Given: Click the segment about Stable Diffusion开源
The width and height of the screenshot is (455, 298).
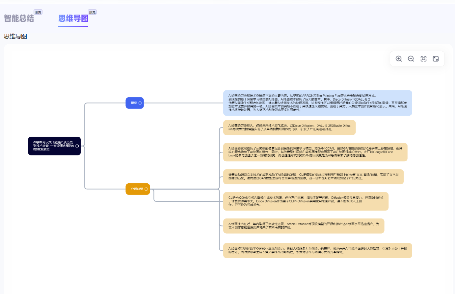Looking at the screenshot, I should (304, 226).
